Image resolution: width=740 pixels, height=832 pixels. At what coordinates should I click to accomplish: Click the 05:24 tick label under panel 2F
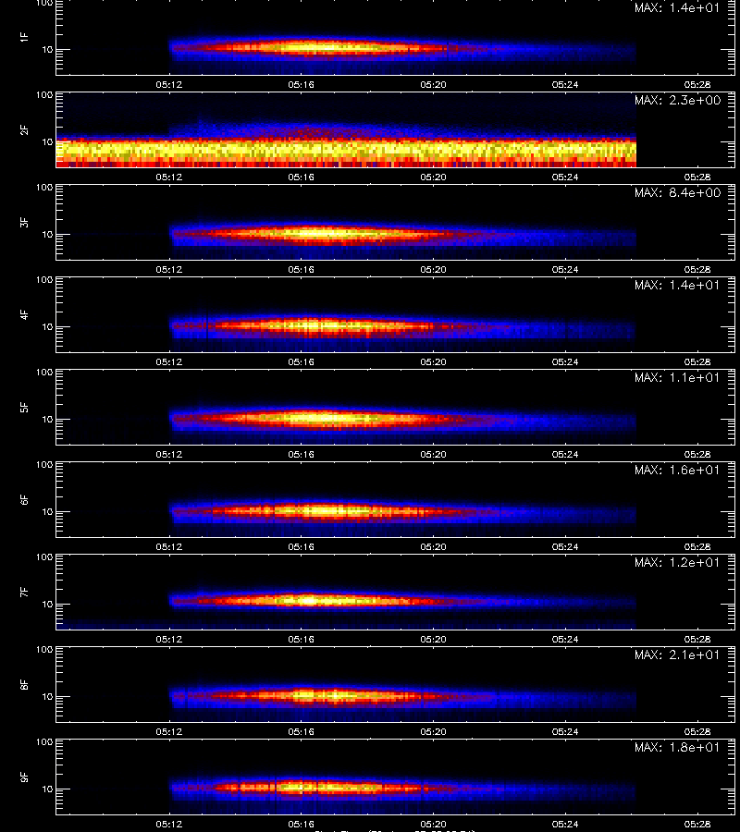[x=565, y=177]
